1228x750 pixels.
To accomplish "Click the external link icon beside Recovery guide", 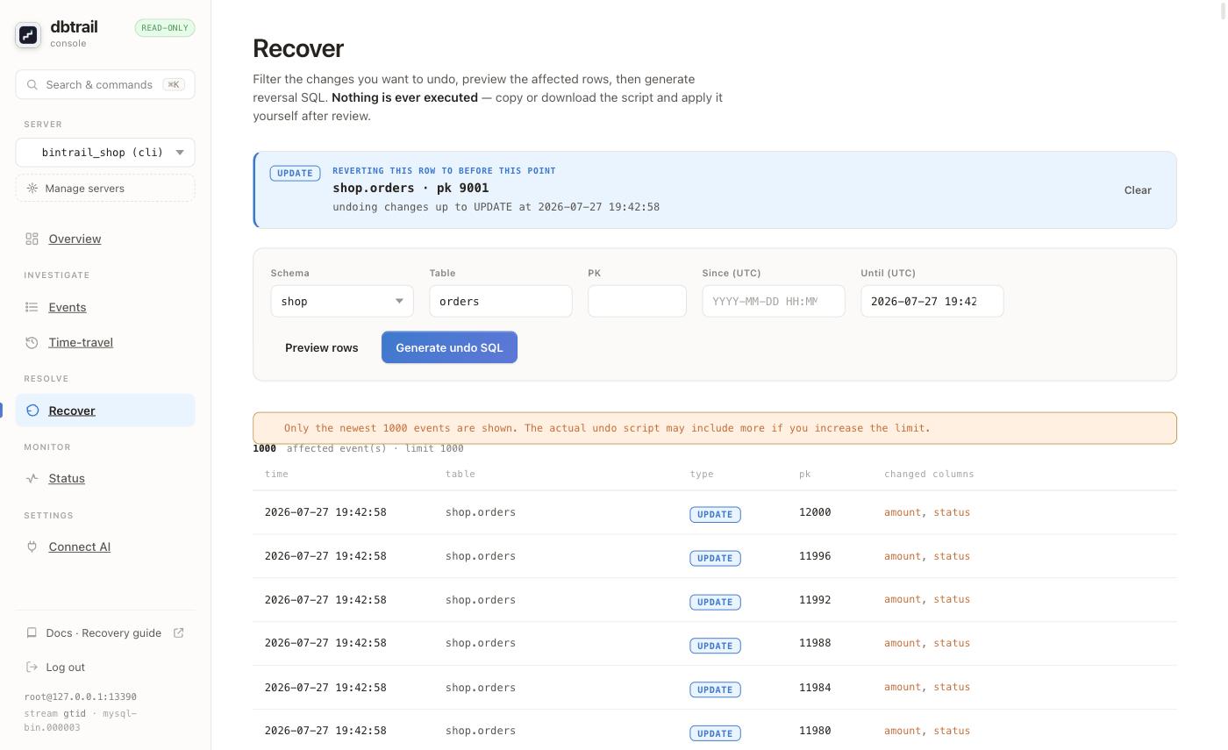I will pos(179,632).
